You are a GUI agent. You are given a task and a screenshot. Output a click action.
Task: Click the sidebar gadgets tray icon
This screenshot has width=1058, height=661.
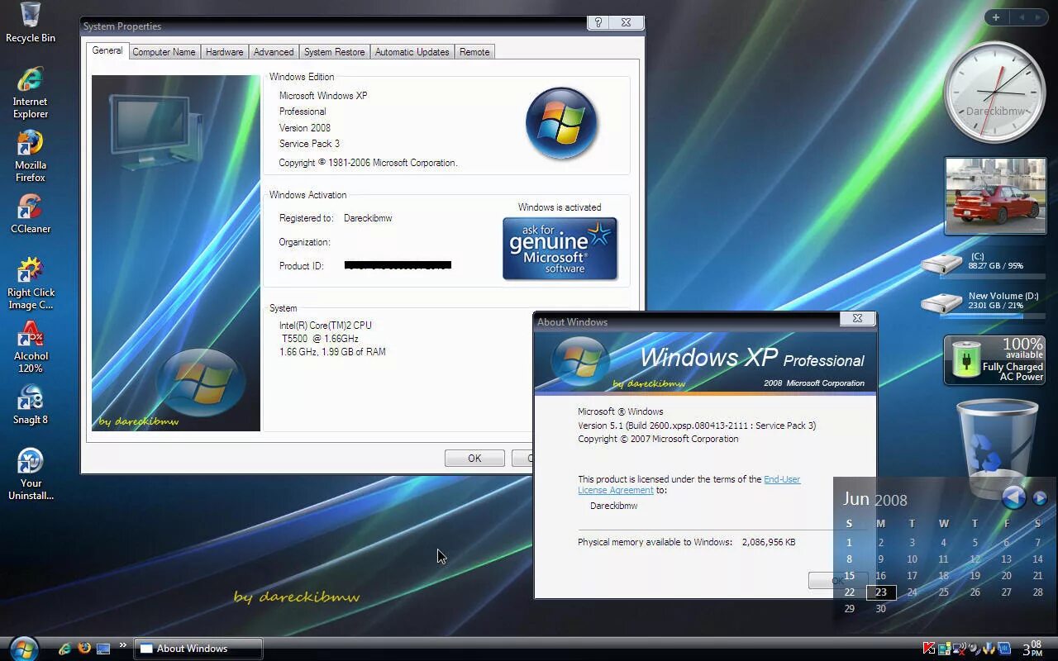944,649
